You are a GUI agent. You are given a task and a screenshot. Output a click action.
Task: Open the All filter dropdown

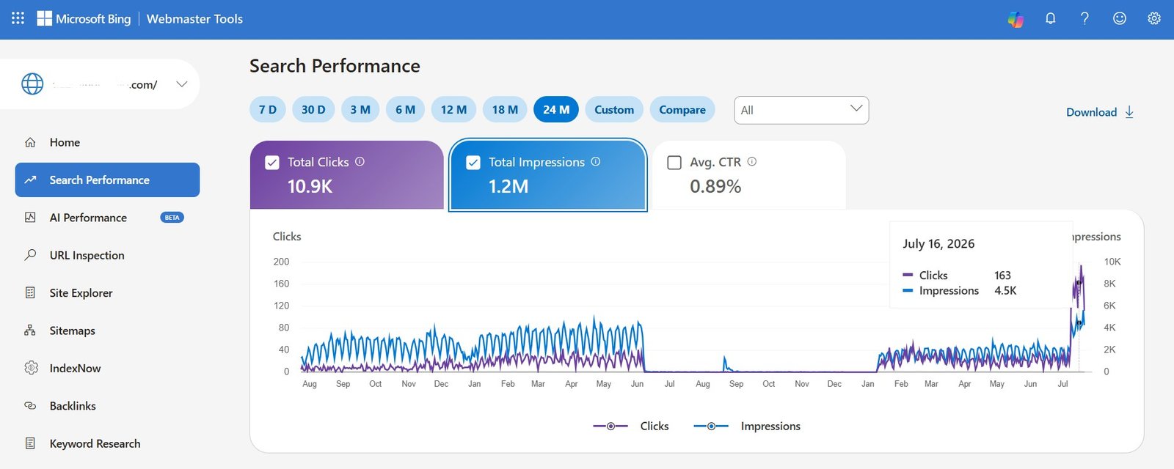[801, 110]
